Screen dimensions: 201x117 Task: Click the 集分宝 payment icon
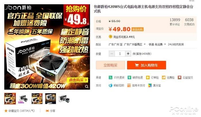[x=150, y=86]
